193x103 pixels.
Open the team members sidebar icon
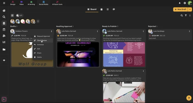pos(4,60)
